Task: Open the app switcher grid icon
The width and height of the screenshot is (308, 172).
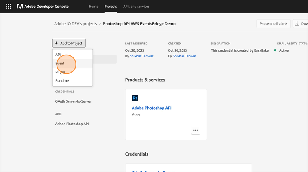Action: point(8,7)
